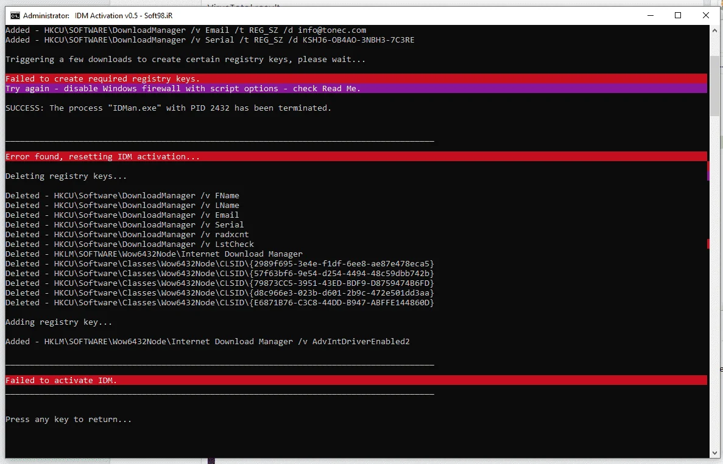Minimize the IDM Activation console window
723x464 pixels.
tap(650, 16)
